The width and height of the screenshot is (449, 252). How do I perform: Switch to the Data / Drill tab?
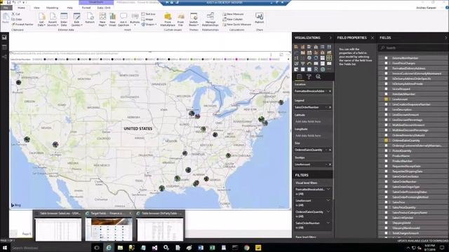pos(104,8)
